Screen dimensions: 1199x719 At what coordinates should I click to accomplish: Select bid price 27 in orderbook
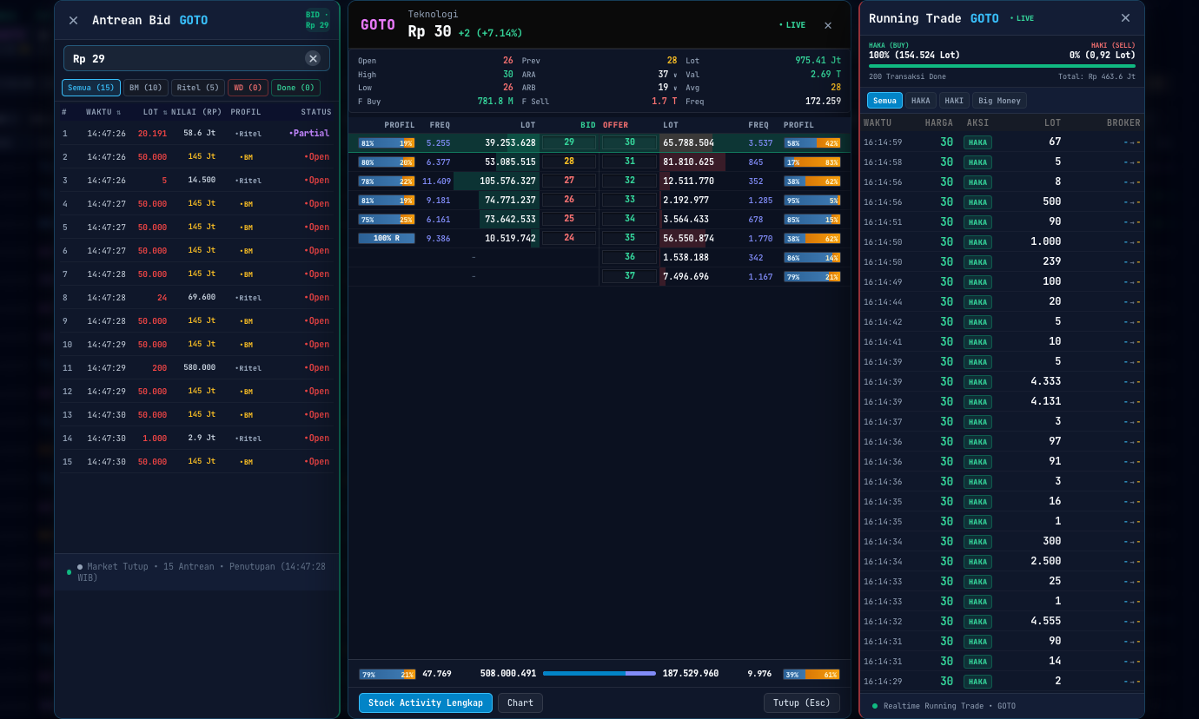[x=569, y=181]
